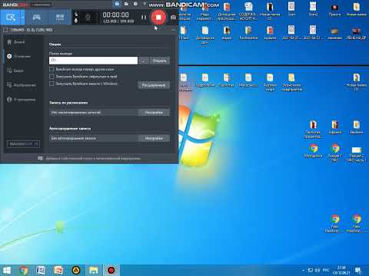The height and width of the screenshot is (276, 369).
Task: Click the Расширенные advanced button
Action: [x=154, y=85]
